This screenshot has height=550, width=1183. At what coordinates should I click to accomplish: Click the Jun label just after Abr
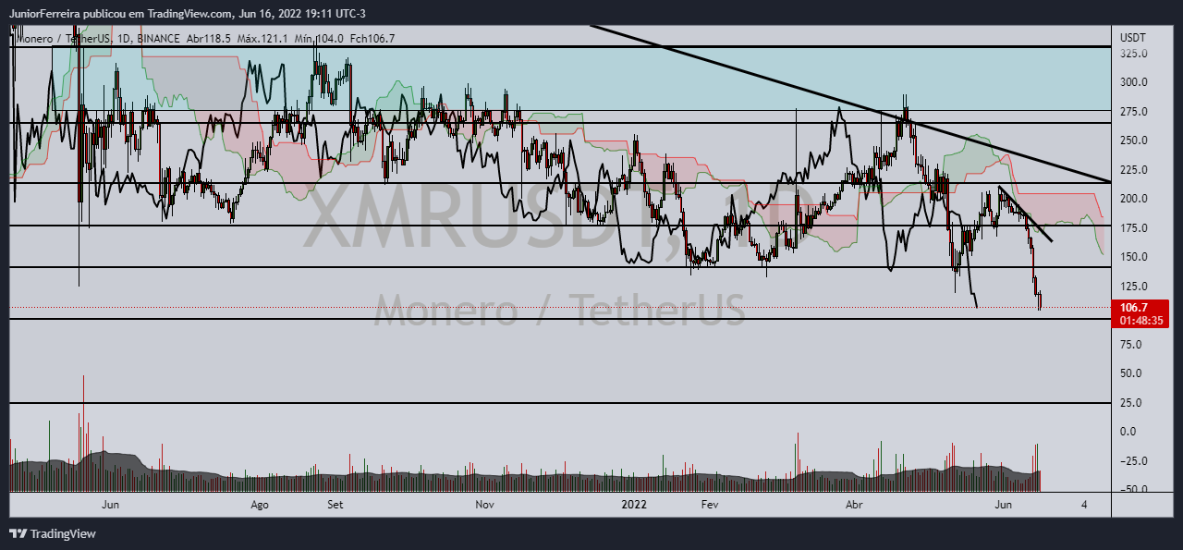[1004, 505]
